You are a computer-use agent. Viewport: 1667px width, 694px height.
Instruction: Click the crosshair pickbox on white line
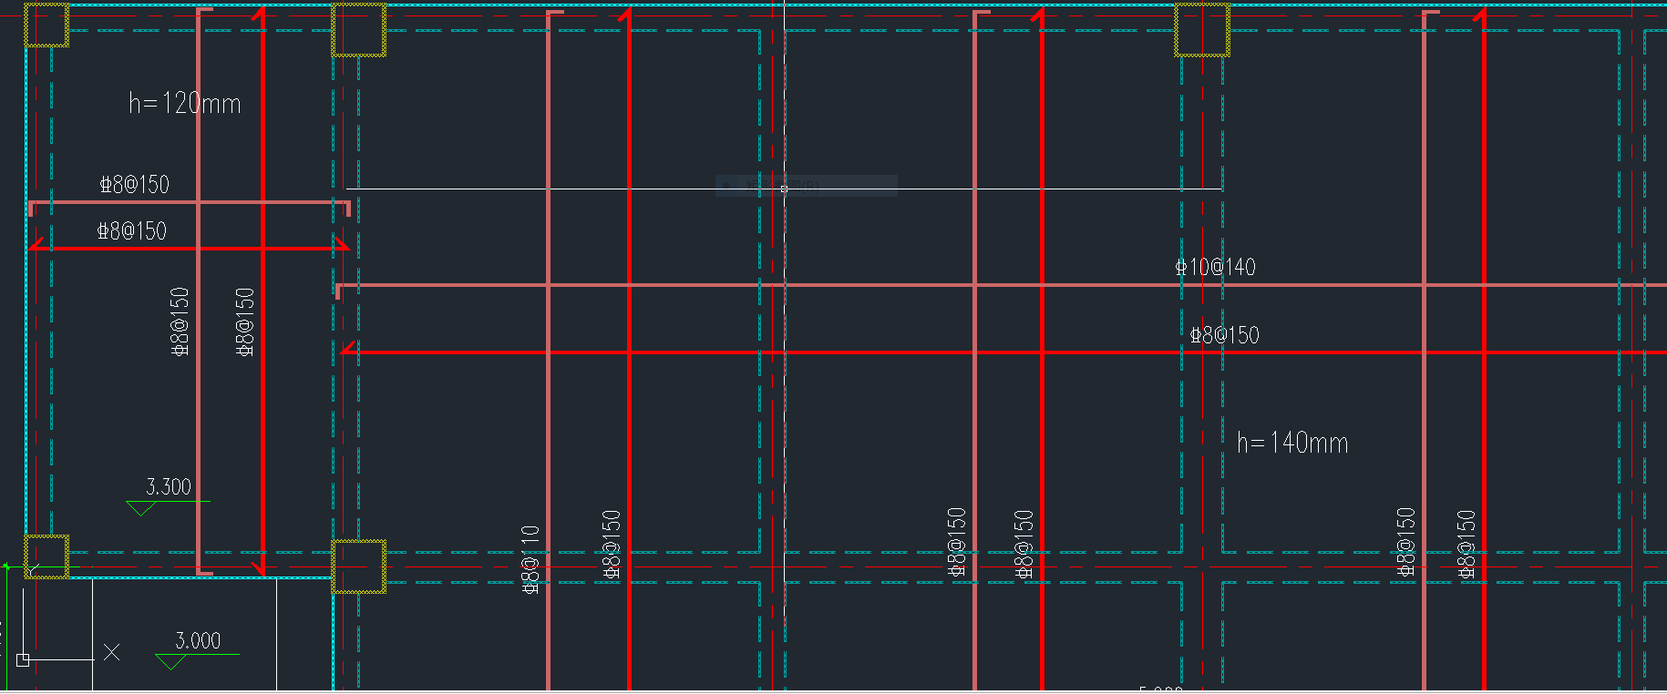(x=784, y=189)
